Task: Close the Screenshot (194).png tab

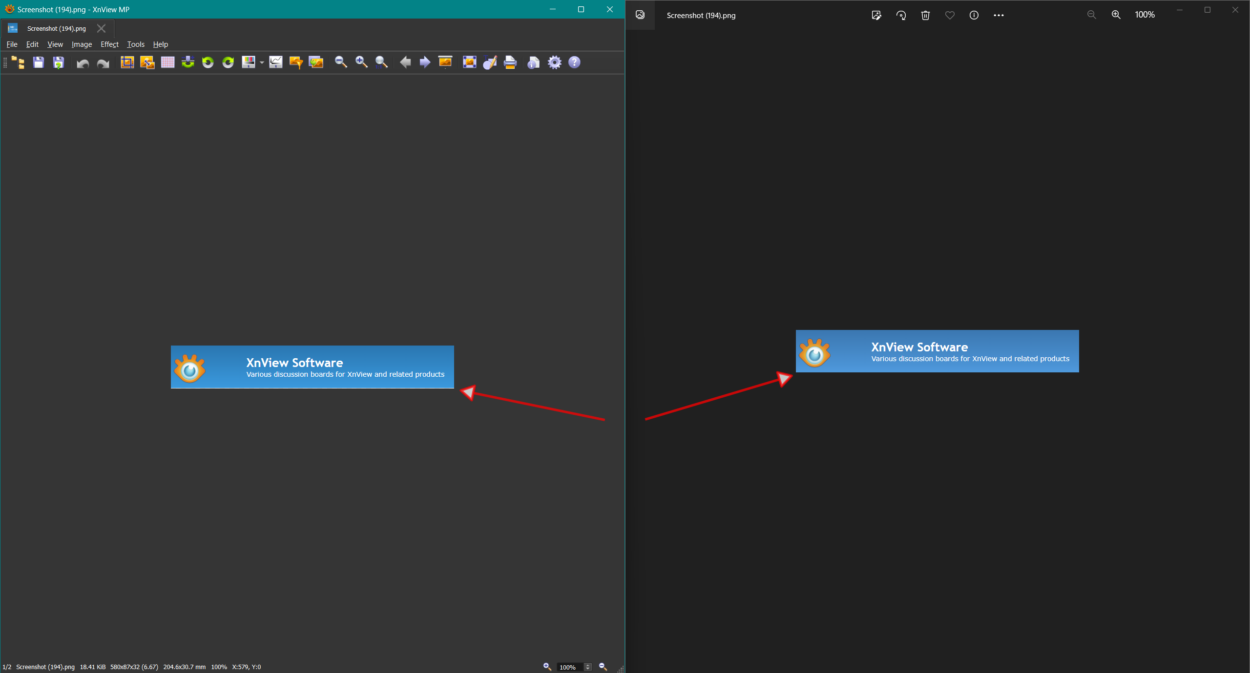Action: click(101, 28)
